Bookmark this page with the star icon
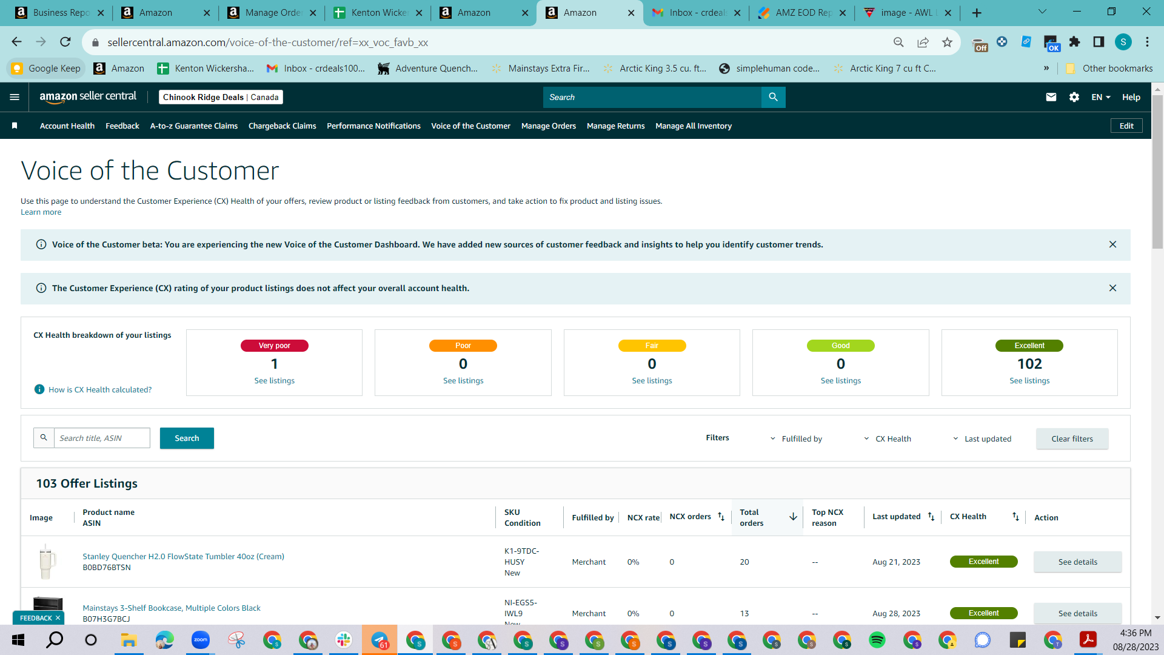Viewport: 1164px width, 655px height. tap(947, 42)
